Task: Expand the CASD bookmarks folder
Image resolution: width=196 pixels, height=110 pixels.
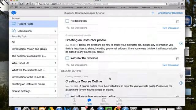Action: (123, 7)
